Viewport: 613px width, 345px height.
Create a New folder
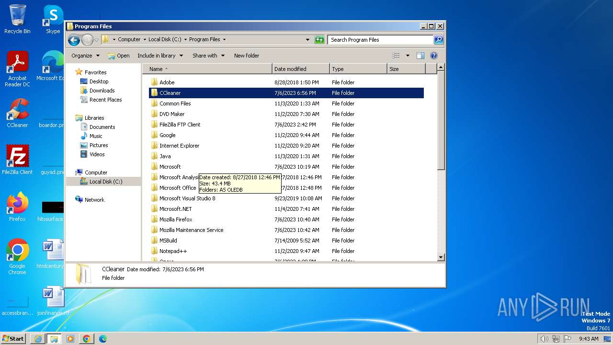[x=247, y=56]
